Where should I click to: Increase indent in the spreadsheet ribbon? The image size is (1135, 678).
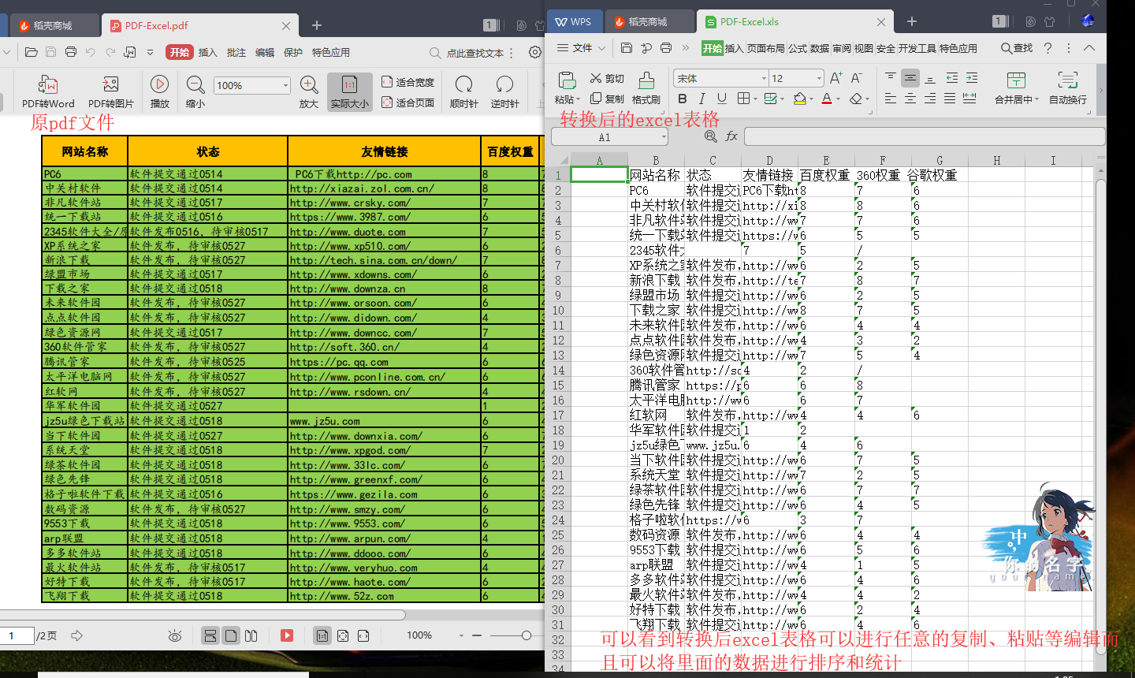[x=972, y=78]
